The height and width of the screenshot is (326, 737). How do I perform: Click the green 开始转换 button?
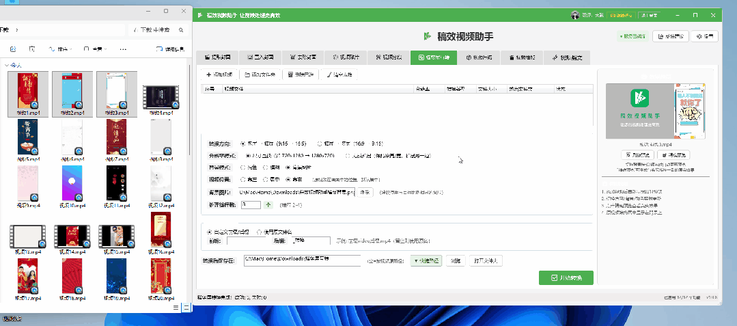coord(566,277)
